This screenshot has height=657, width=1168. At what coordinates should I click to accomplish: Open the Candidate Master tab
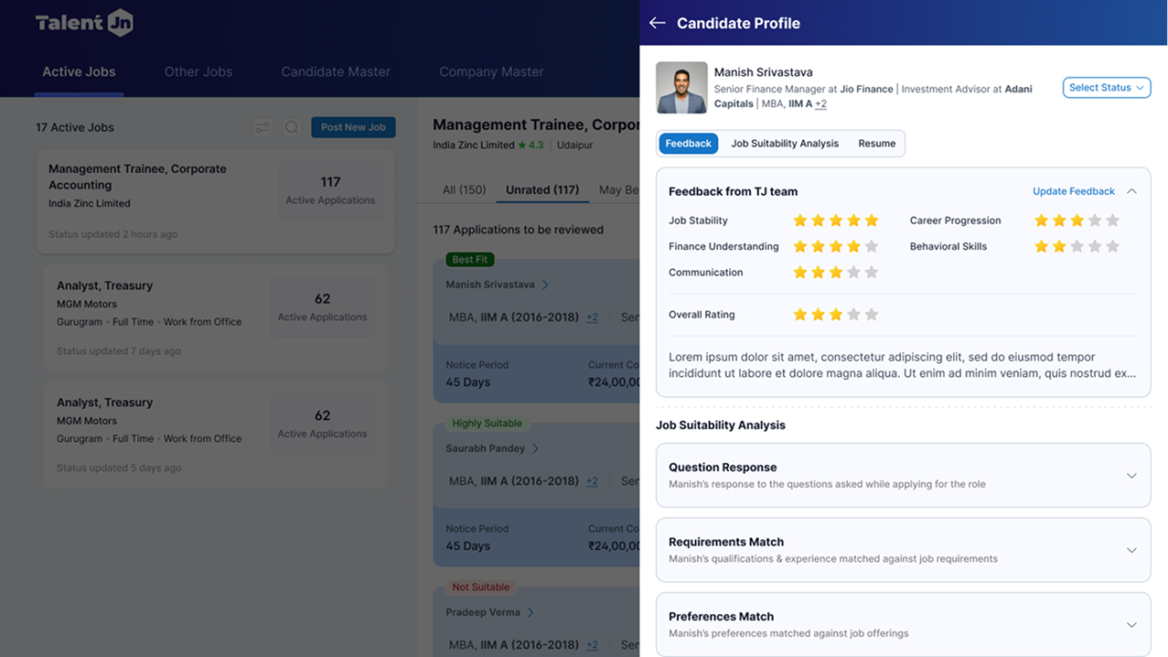click(336, 71)
